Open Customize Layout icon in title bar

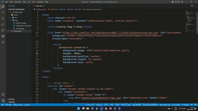tap(182, 2)
